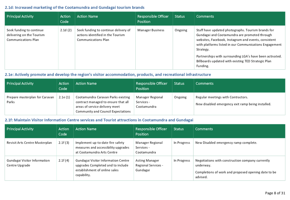Click the 'Ongoing' status in row 2.1e (1)
Image resolution: width=290 pixels, height=200 pixels.
click(x=180, y=97)
